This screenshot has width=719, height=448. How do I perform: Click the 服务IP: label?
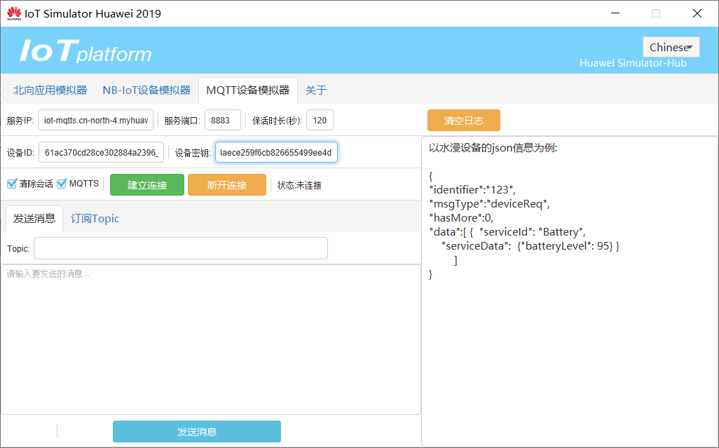(20, 121)
